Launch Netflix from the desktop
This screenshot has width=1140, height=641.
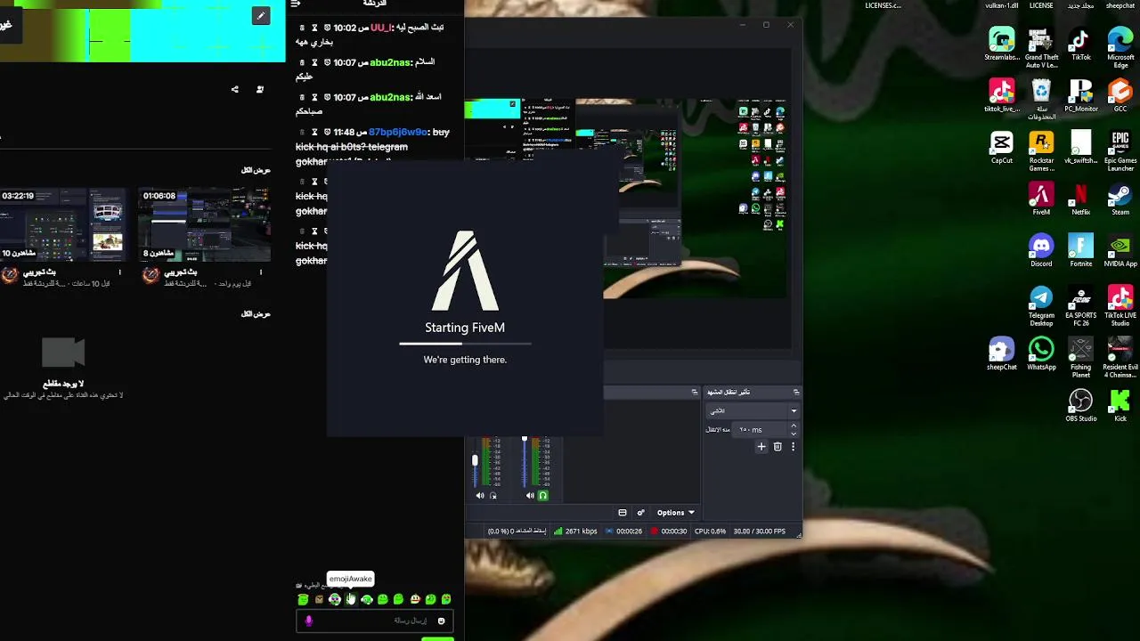pos(1080,199)
